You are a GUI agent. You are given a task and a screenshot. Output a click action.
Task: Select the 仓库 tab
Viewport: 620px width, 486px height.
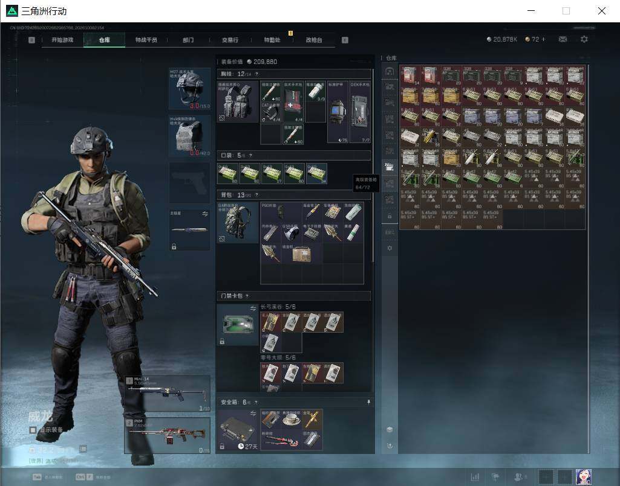tap(105, 40)
